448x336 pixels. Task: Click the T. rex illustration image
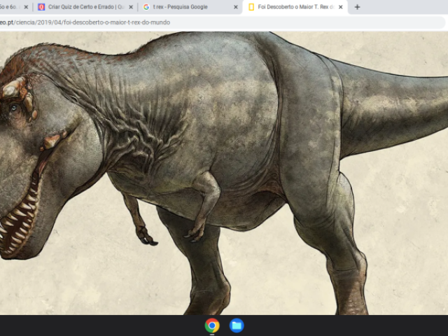(x=224, y=173)
